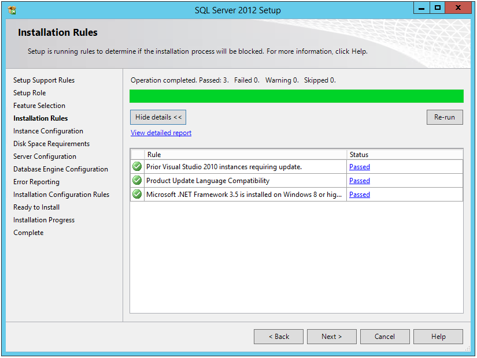Select Installation Rules step in sidebar

(40, 118)
